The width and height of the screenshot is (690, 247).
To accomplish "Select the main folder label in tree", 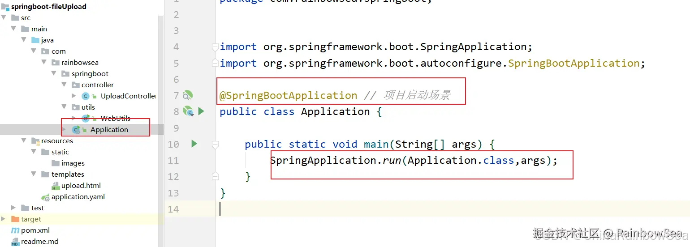I will [x=39, y=29].
